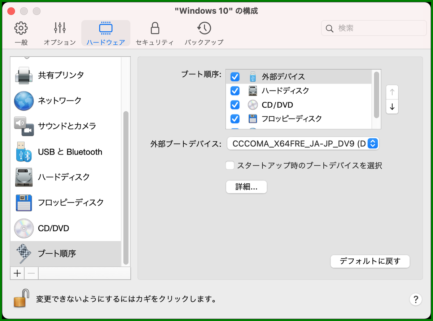Select サウンドとカメラ text in sidebar

[67, 126]
